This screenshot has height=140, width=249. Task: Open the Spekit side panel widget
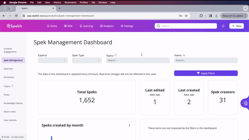tap(245, 103)
